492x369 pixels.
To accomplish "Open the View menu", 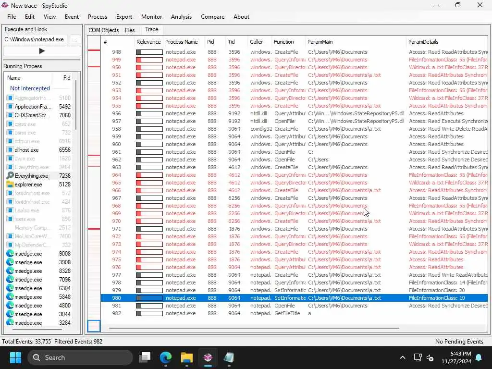I will click(49, 17).
